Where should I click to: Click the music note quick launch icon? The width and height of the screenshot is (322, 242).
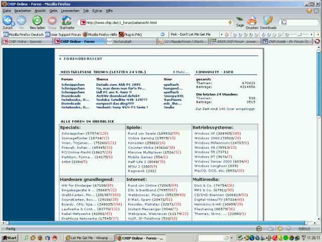coord(26,238)
